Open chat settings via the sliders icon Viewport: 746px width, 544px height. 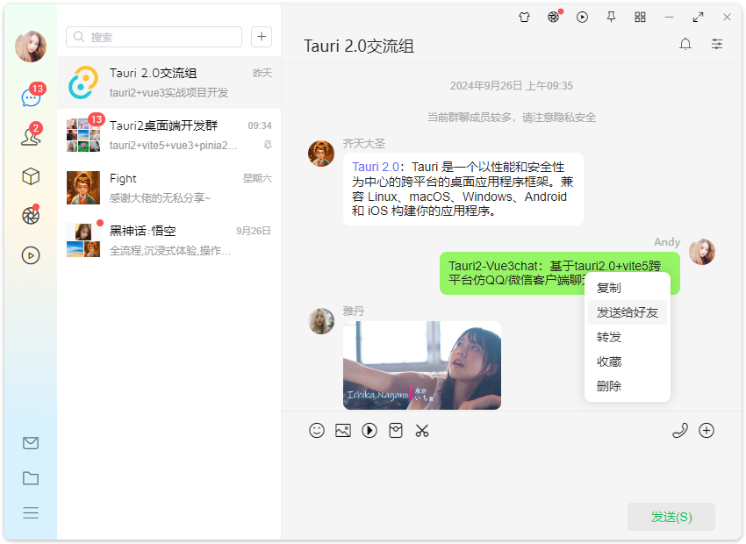[716, 43]
